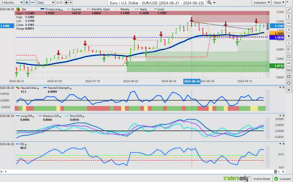Select the TEXT annotation tool
This screenshot has height=182, width=293.
[289, 70]
